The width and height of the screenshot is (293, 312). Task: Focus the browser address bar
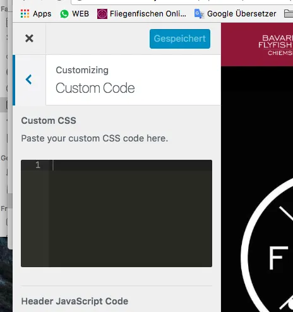pyautogui.click(x=182, y=2)
